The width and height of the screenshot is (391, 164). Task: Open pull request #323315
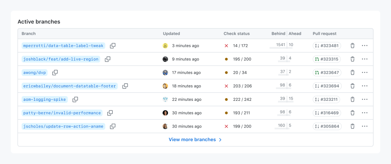click(326, 59)
